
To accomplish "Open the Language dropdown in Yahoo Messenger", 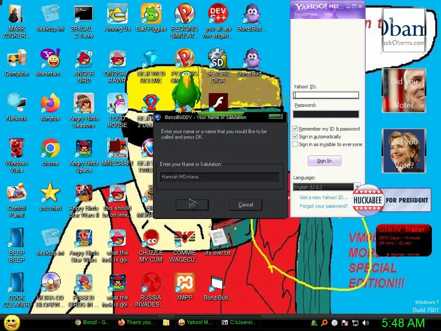I will pyautogui.click(x=326, y=187).
